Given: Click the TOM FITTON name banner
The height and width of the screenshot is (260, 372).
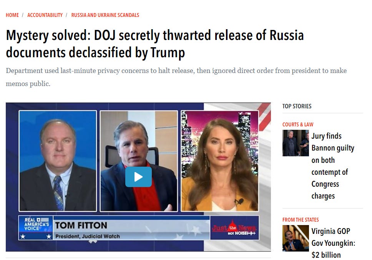Looking at the screenshot, I should click(x=81, y=225).
